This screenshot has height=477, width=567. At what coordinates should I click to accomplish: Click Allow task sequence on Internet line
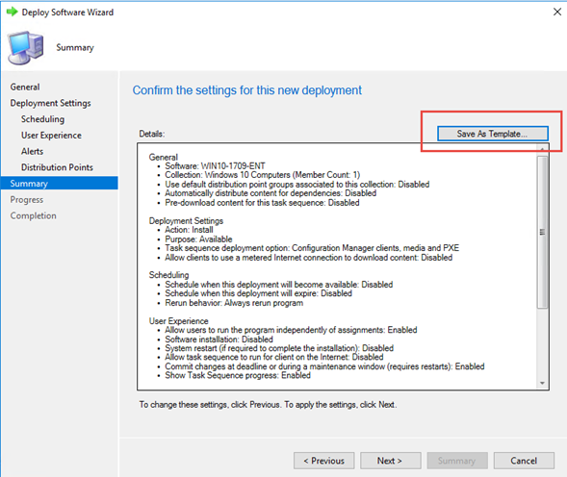(x=274, y=357)
